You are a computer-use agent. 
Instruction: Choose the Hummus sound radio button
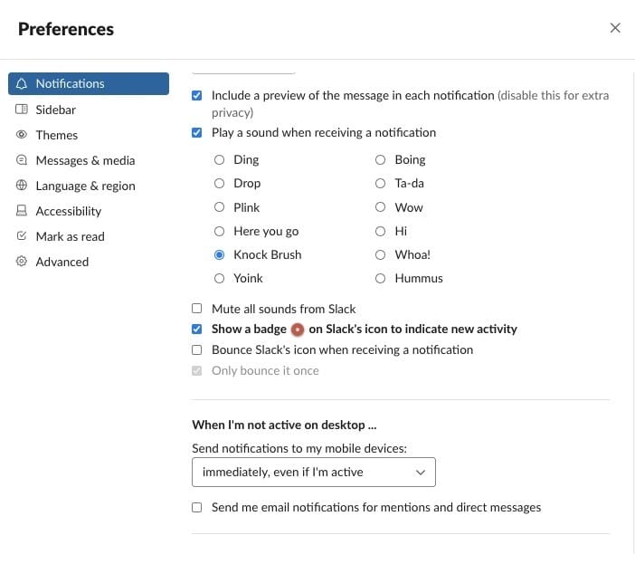click(x=380, y=278)
